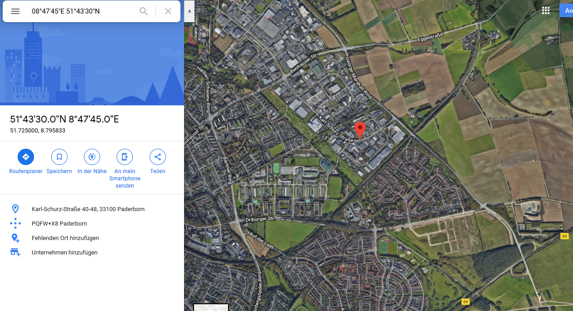
Task: Open the hamburger main menu
Action: (15, 11)
